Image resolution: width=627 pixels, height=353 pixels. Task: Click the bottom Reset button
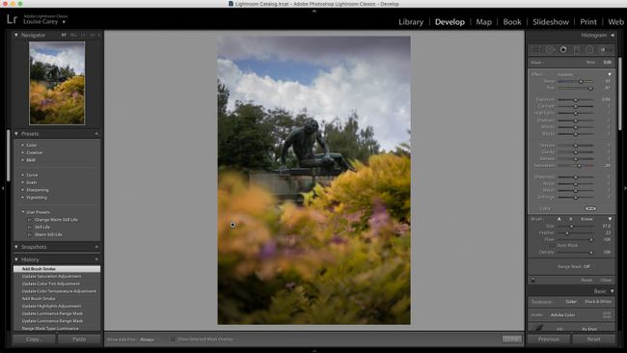(594, 339)
